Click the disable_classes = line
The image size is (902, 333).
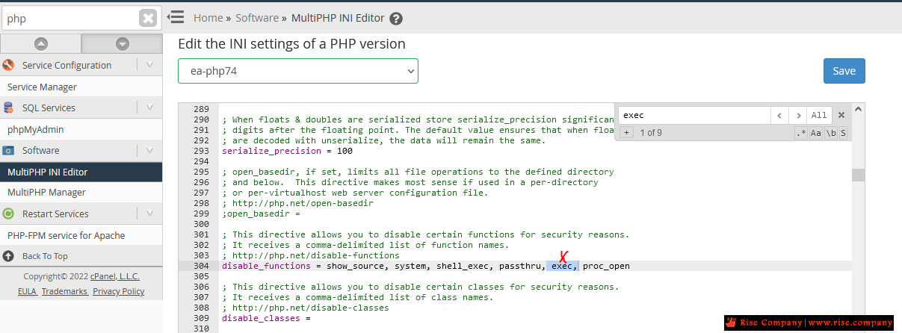[266, 318]
